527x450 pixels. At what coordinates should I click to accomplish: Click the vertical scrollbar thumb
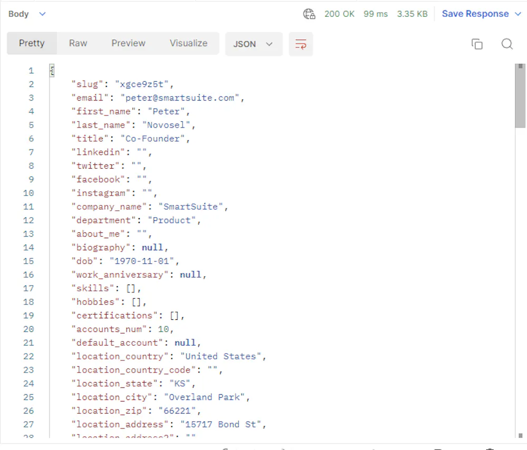click(x=520, y=95)
